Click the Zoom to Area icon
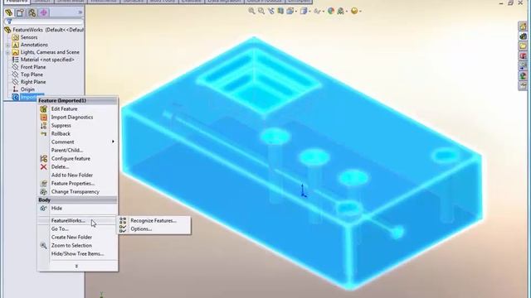 (x=261, y=11)
